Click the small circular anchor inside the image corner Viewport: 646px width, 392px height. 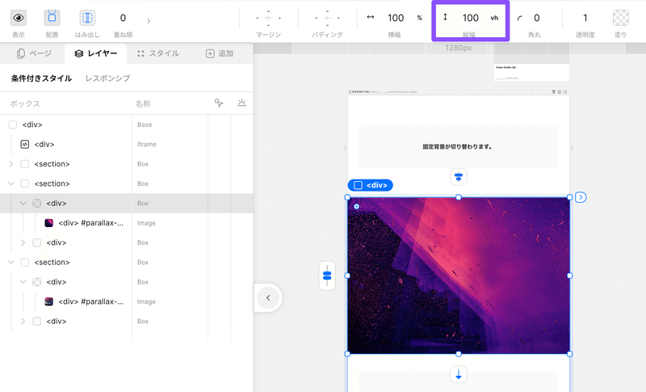click(356, 207)
